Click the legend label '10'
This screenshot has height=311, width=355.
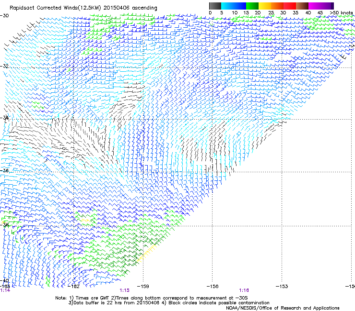tap(235, 13)
